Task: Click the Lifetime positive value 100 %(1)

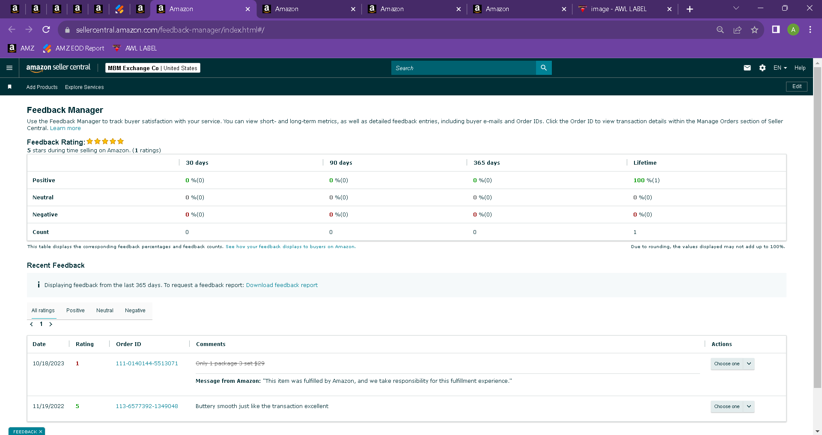Action: click(x=646, y=181)
